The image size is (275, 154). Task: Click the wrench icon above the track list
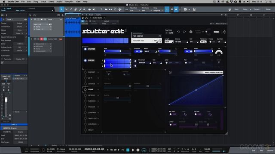pos(31,15)
